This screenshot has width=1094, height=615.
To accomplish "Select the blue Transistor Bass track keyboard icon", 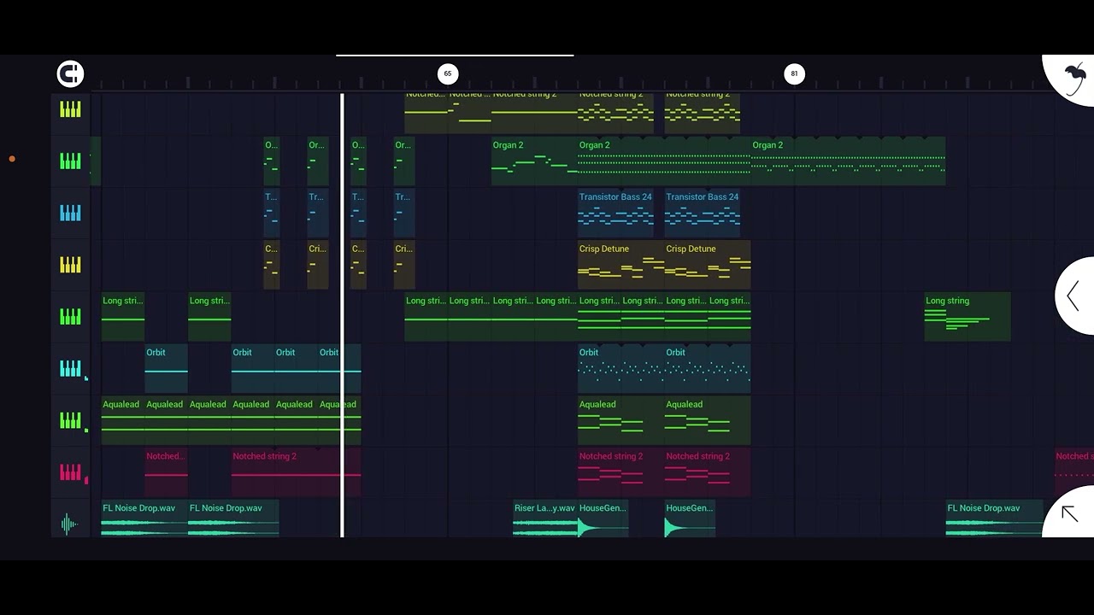I will tap(70, 213).
